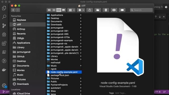Select ngrok file in file column
The image size is (169, 95).
[64, 69]
